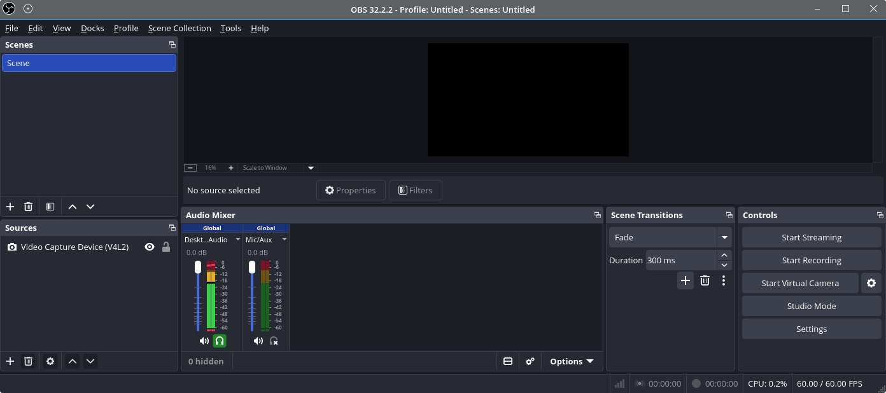
Task: Toggle audio mixer layout button
Action: (x=508, y=361)
